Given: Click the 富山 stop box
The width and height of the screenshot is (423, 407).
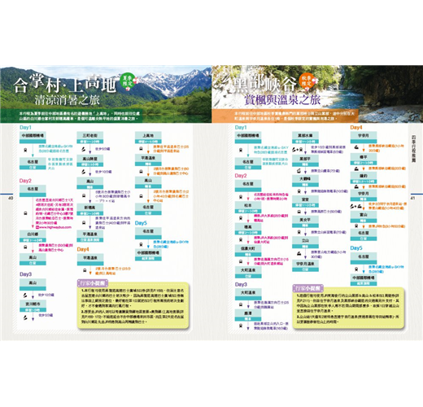Looking at the screenshot, I should [x=364, y=217].
